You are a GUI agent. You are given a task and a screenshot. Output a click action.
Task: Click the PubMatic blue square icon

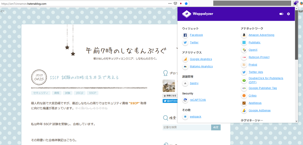click(x=244, y=43)
